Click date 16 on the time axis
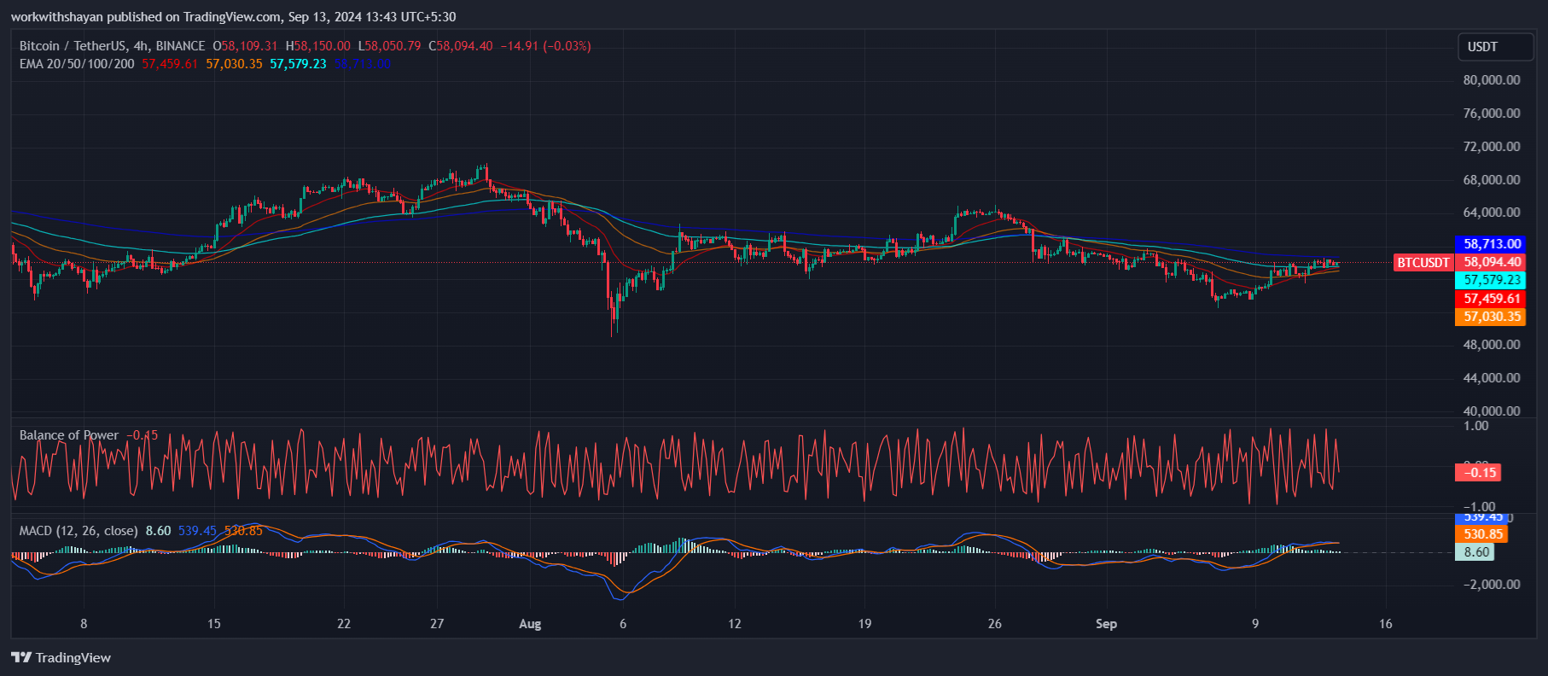The width and height of the screenshot is (1548, 676). click(1386, 624)
